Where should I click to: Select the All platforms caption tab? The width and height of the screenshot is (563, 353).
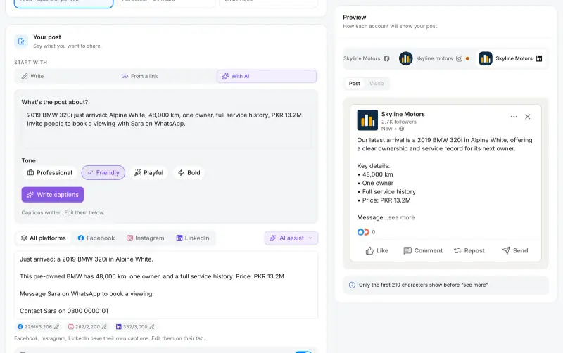pyautogui.click(x=43, y=238)
